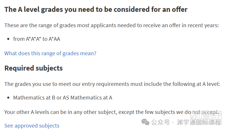Click 'A*AA' grade text
The height and width of the screenshot is (131, 228).
(x=54, y=39)
